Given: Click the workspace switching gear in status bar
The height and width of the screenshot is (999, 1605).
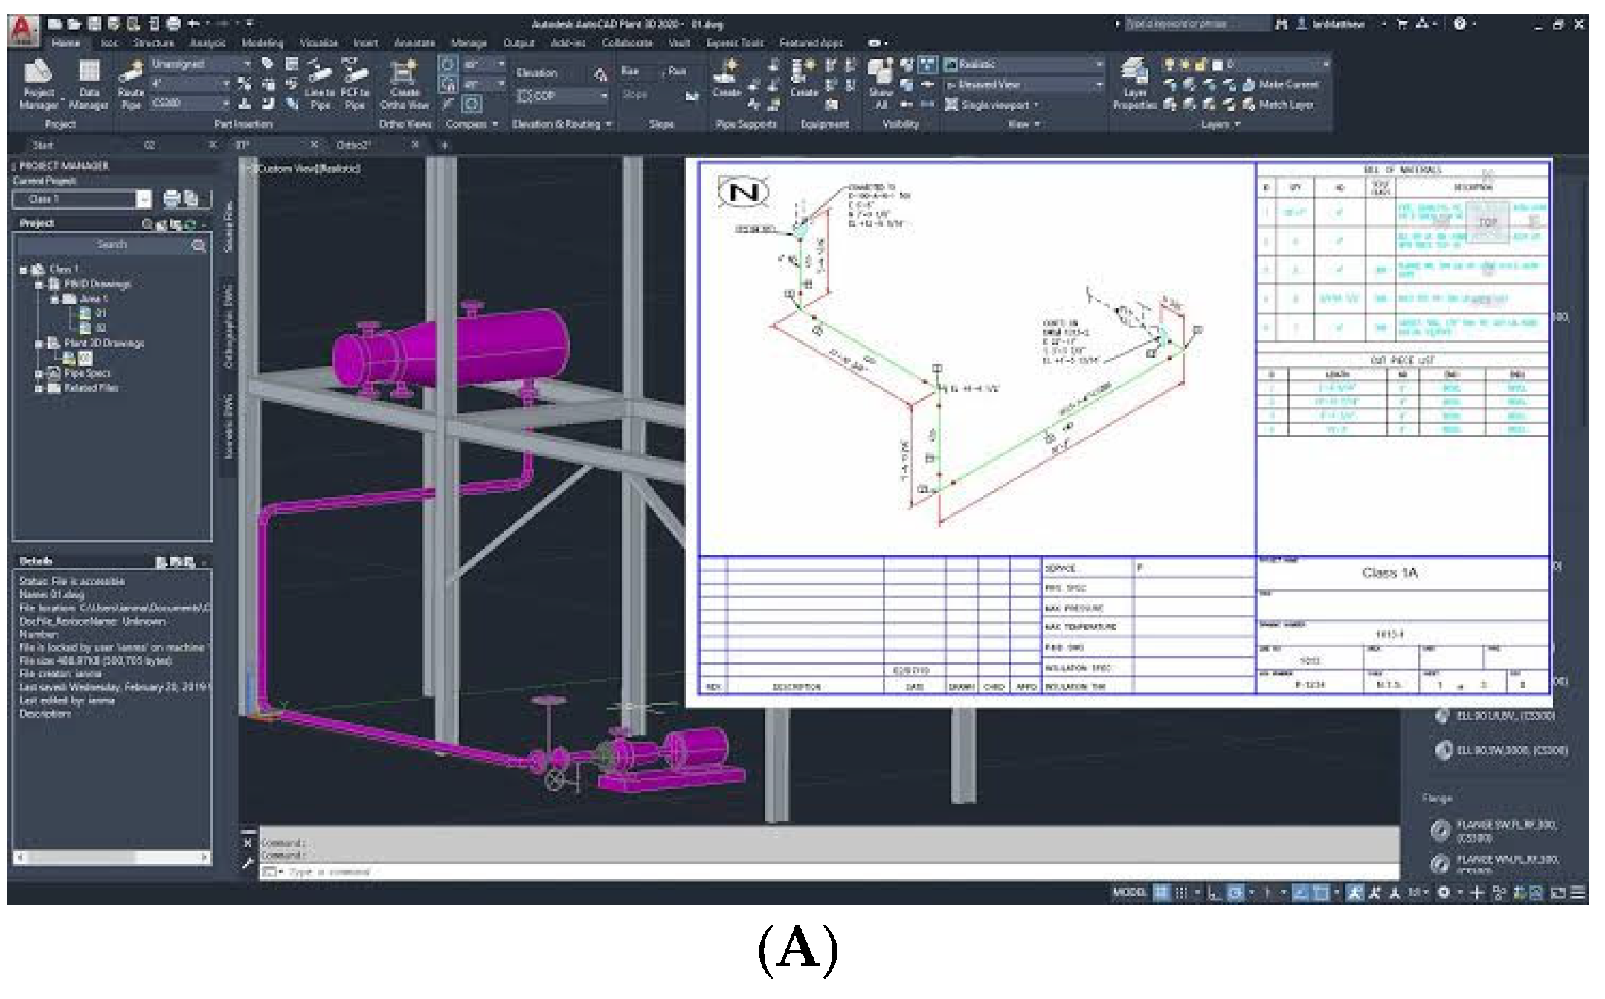Looking at the screenshot, I should click(x=1444, y=892).
